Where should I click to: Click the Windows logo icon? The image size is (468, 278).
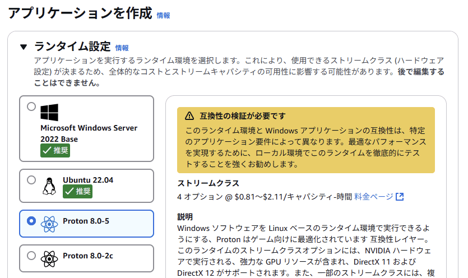(x=49, y=112)
